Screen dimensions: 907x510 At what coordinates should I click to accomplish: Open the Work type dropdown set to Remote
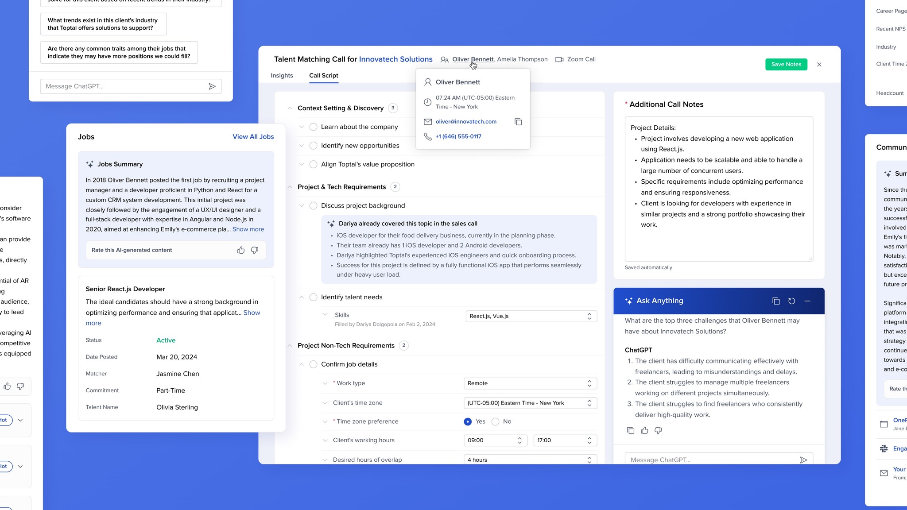point(530,383)
